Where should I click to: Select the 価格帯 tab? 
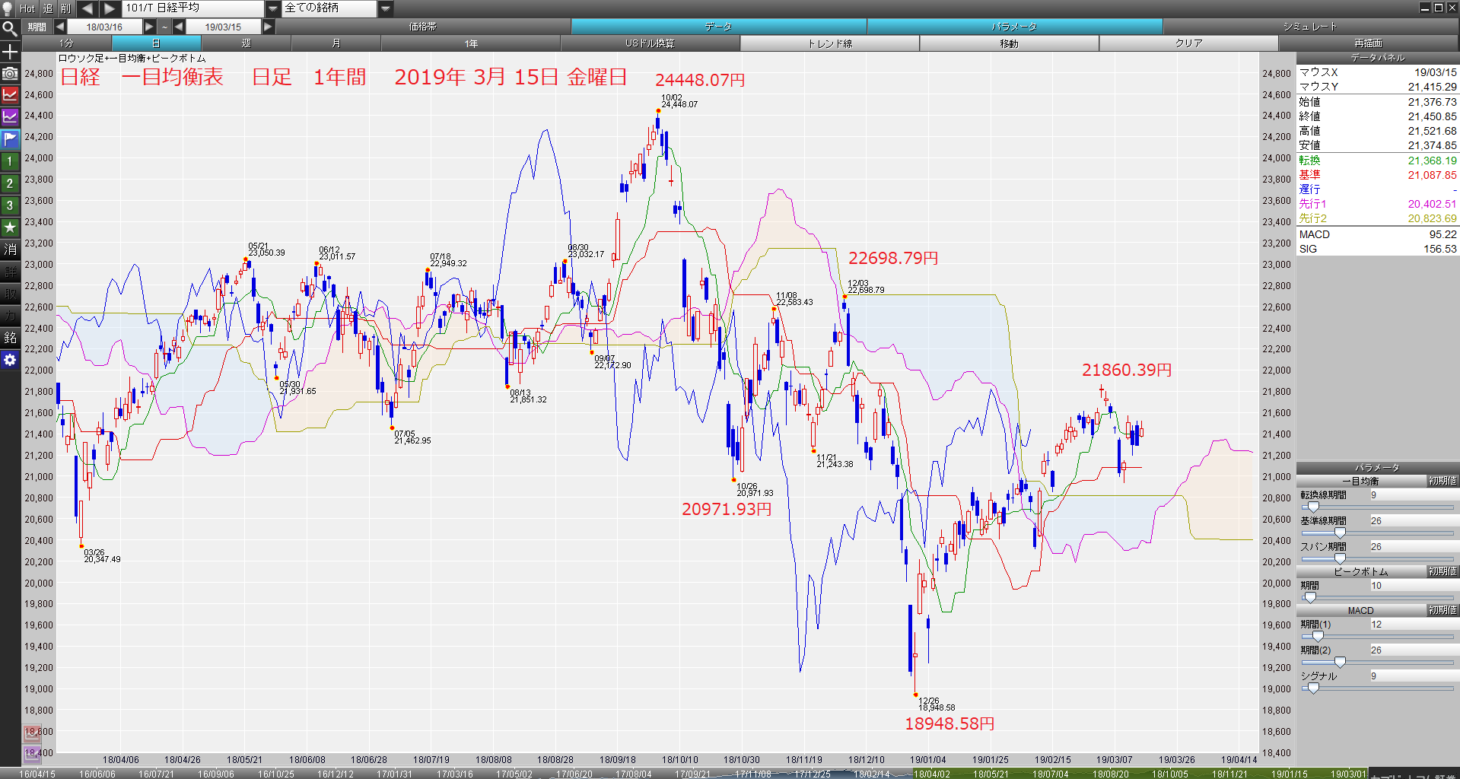(x=423, y=27)
